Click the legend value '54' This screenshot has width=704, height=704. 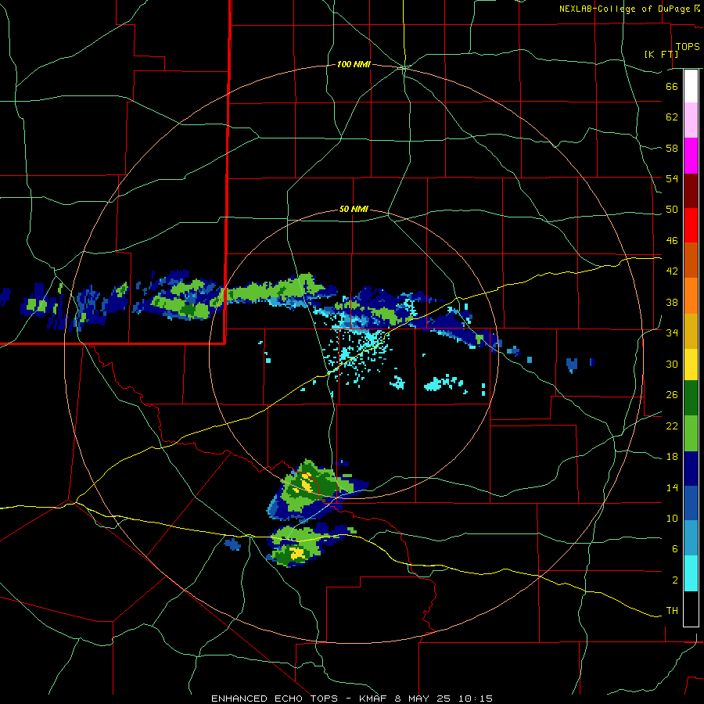click(x=672, y=178)
